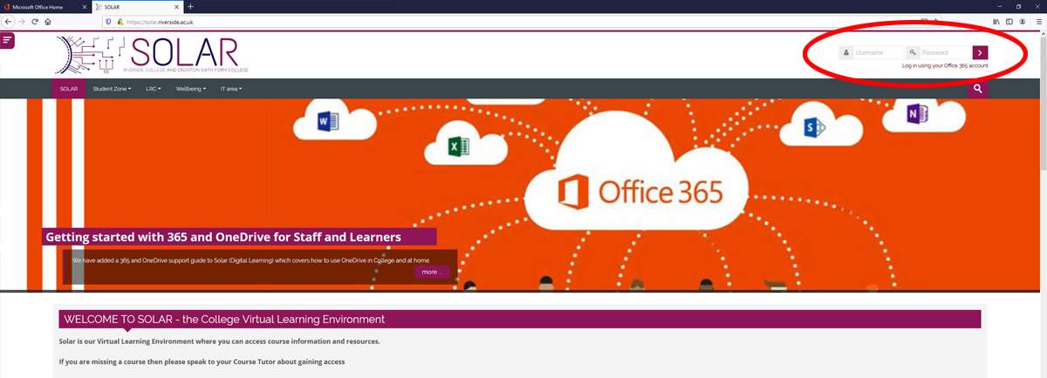1047x378 pixels.
Task: Click the browser Forward arrow
Action: (x=22, y=21)
